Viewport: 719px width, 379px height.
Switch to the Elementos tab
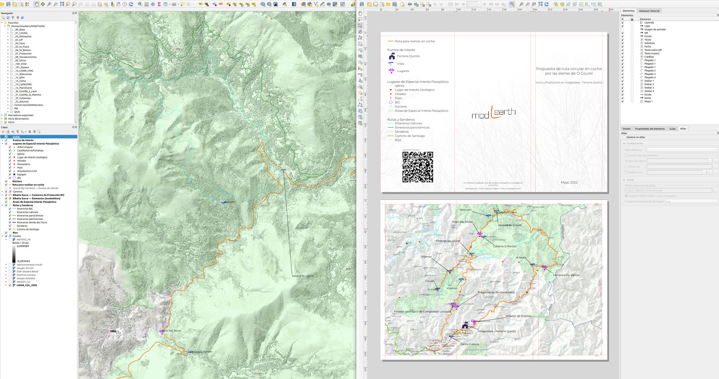click(x=629, y=11)
